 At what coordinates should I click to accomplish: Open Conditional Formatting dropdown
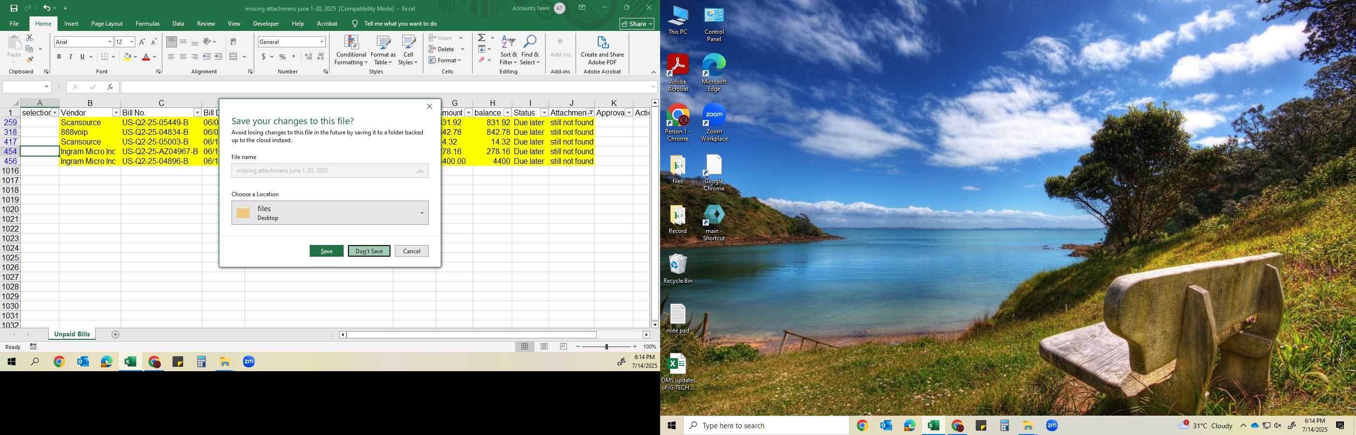click(x=351, y=51)
